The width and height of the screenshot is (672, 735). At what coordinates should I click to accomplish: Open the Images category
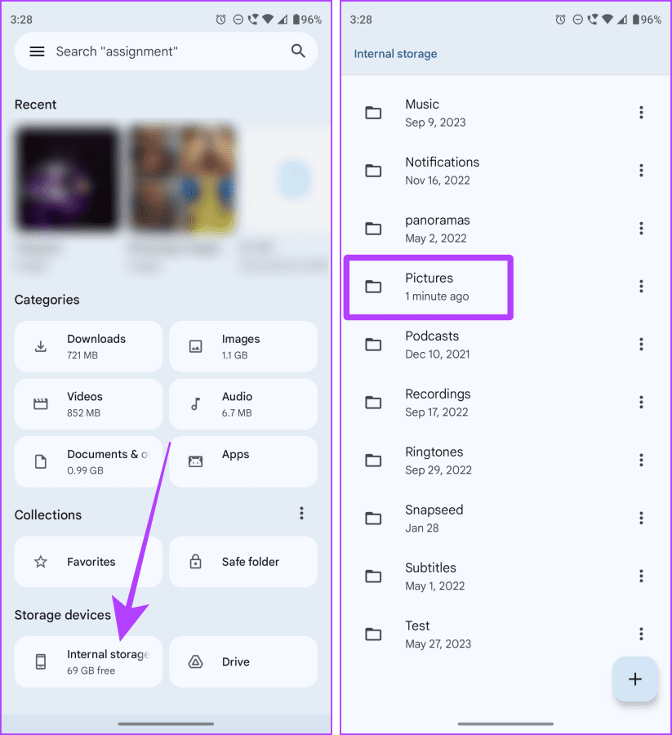pyautogui.click(x=243, y=346)
